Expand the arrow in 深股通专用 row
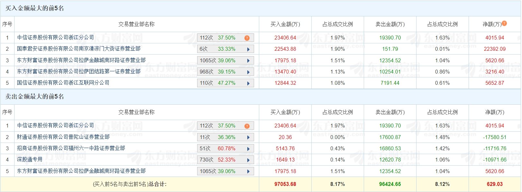 [248, 160]
